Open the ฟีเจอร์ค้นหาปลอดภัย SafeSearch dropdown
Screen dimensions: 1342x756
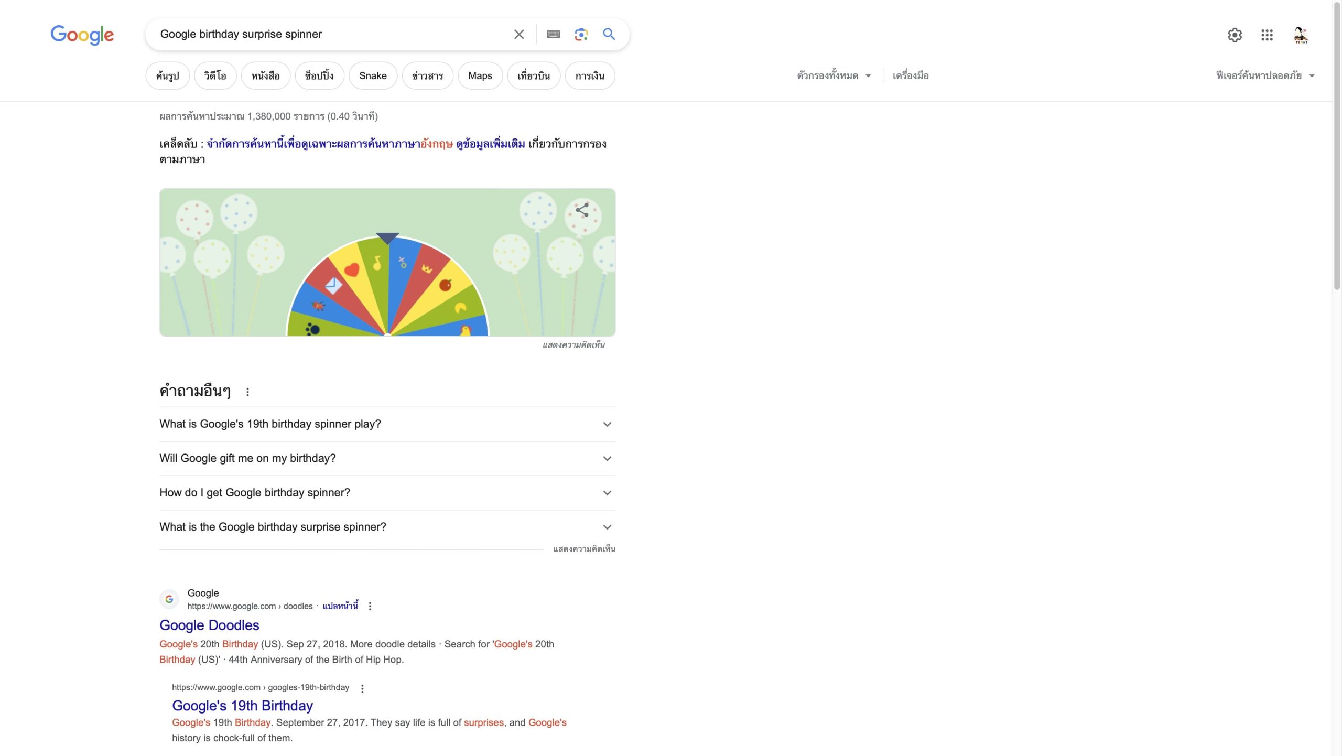coord(1264,76)
